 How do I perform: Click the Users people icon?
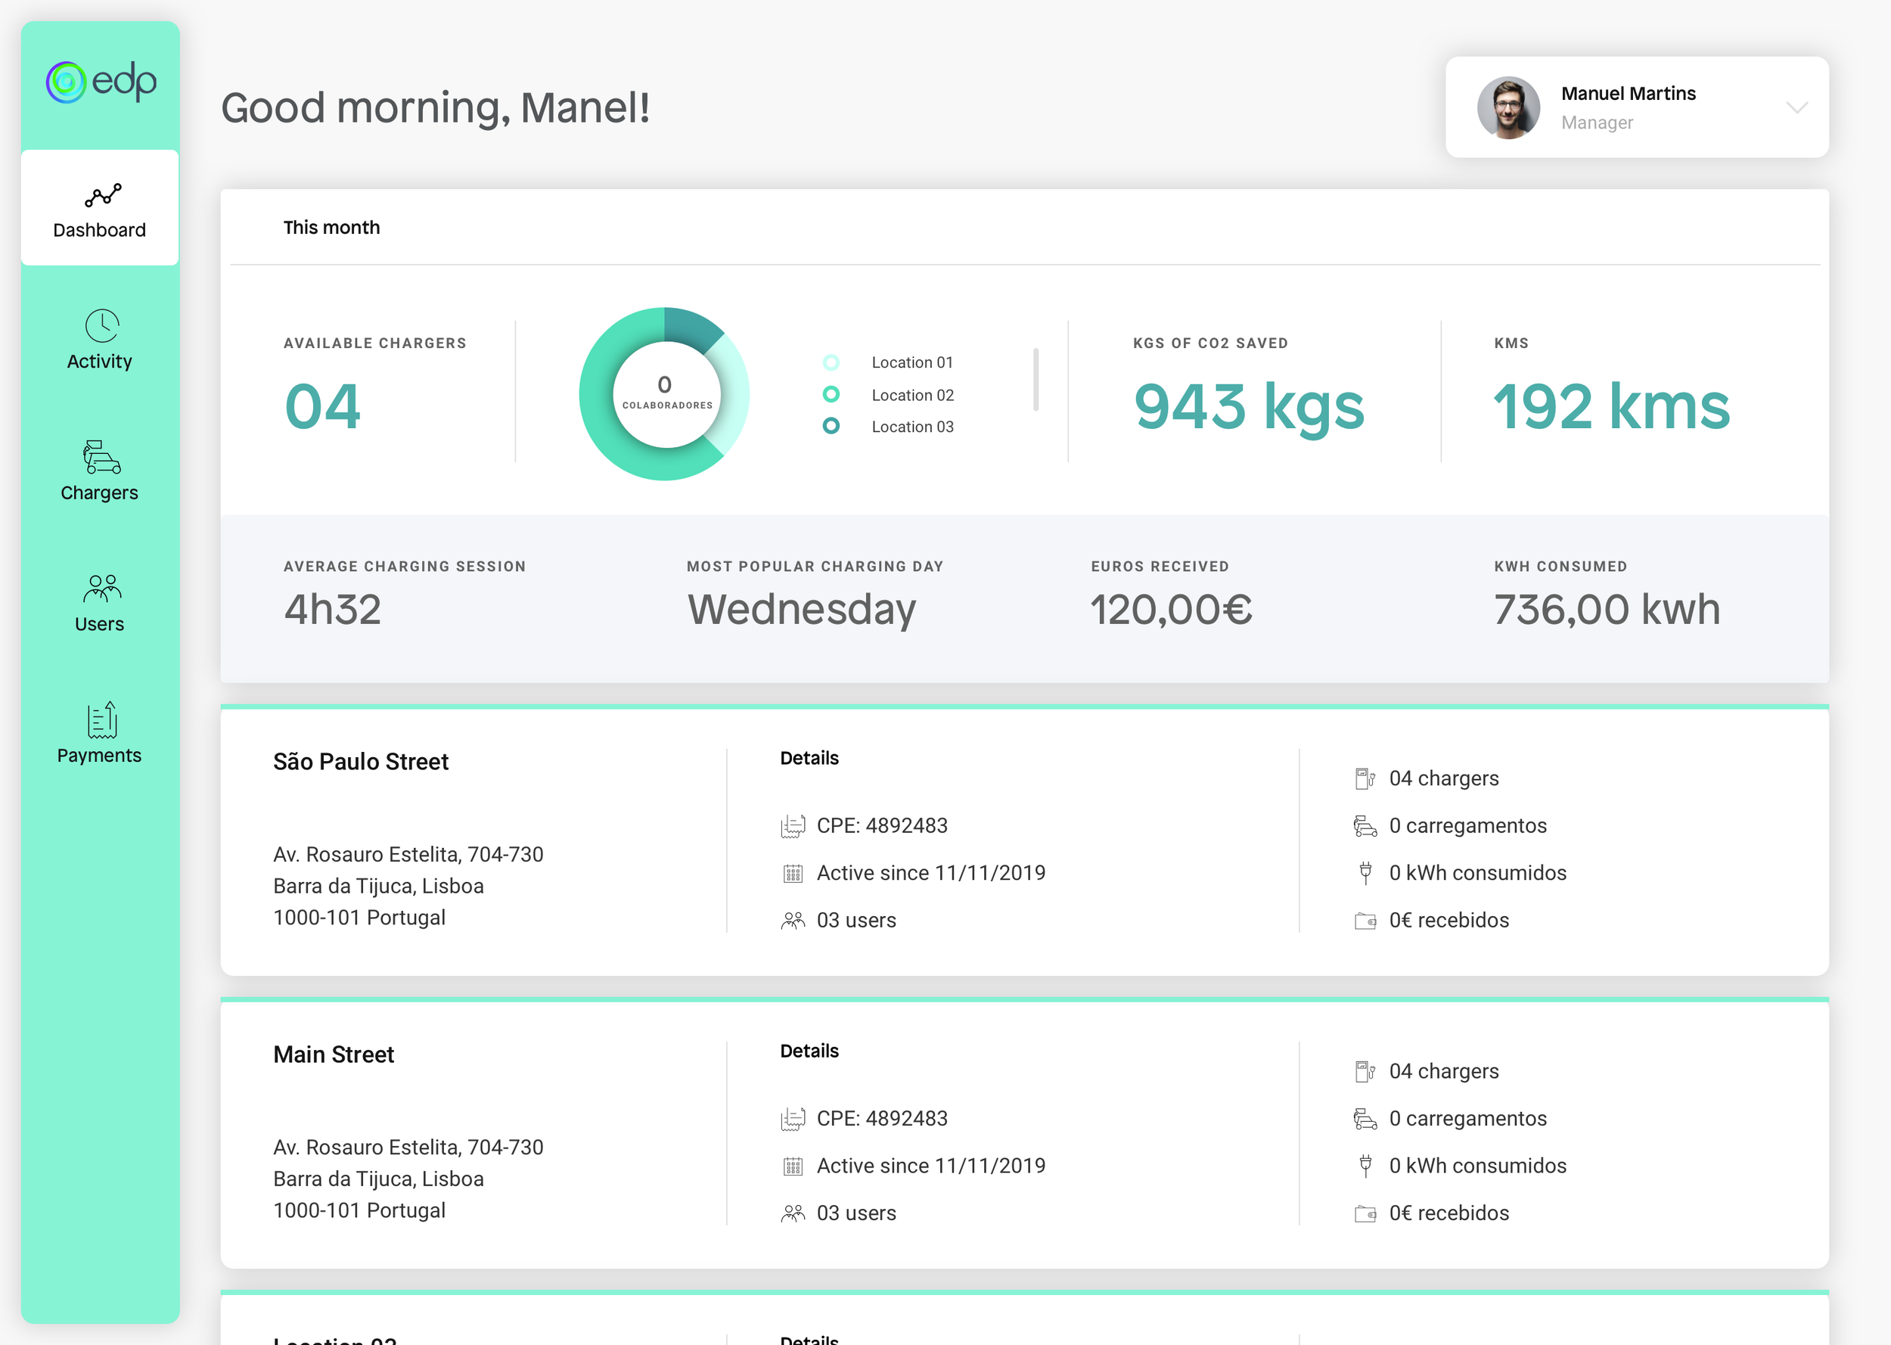[x=103, y=588]
